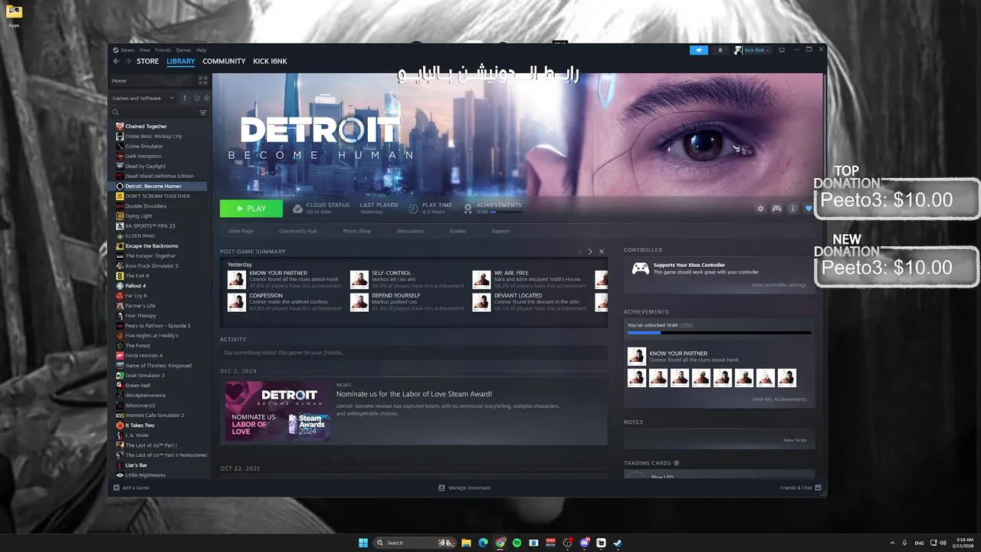Open the Friends menu
Screen dimensions: 981x552
tap(163, 50)
